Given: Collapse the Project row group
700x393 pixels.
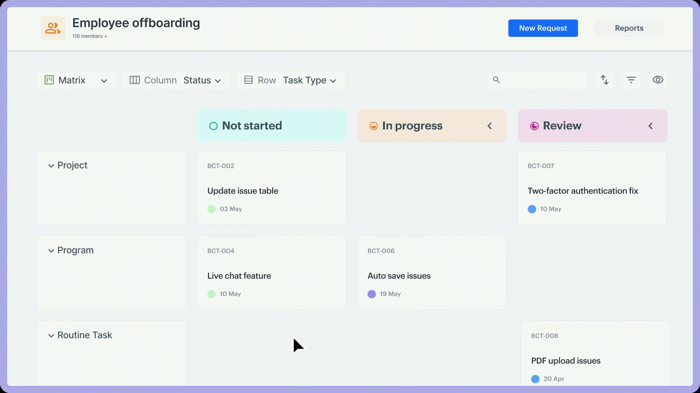Looking at the screenshot, I should pos(51,166).
